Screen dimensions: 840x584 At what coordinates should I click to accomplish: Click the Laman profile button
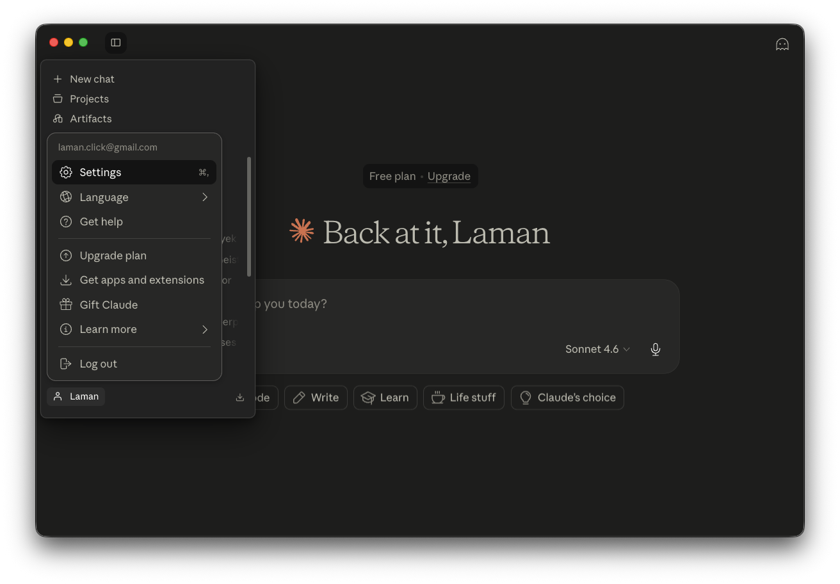(x=76, y=396)
